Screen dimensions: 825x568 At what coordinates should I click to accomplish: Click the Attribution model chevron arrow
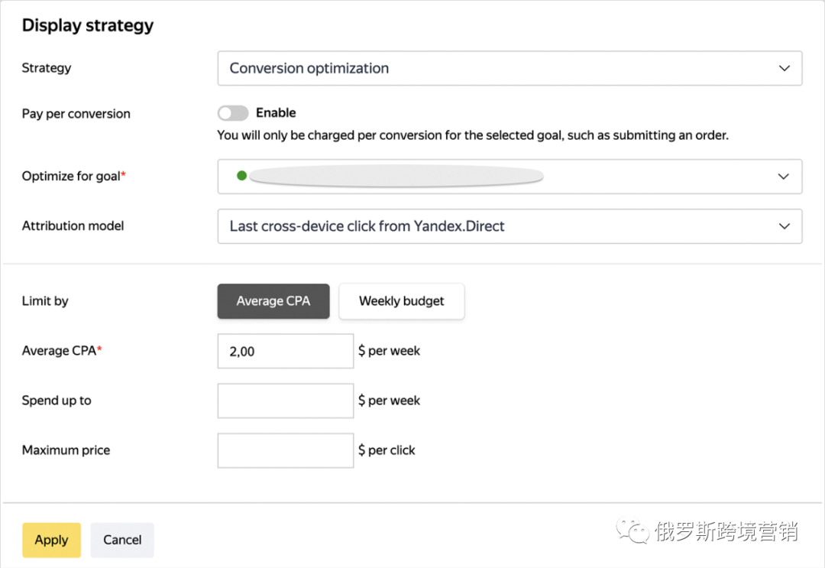click(784, 226)
